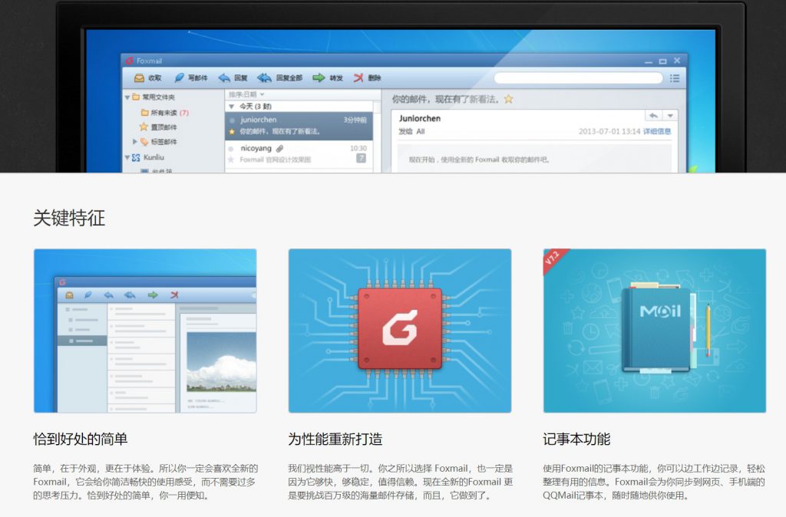Open dropdown arrow next to quick reply button

[670, 115]
